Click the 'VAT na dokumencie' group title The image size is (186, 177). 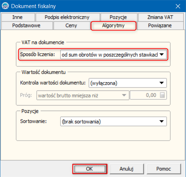[x=43, y=43]
